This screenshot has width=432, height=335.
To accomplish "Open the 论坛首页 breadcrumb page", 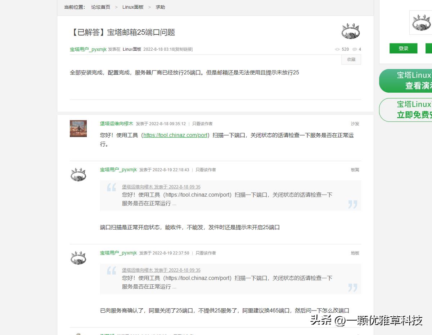I will click(x=100, y=7).
